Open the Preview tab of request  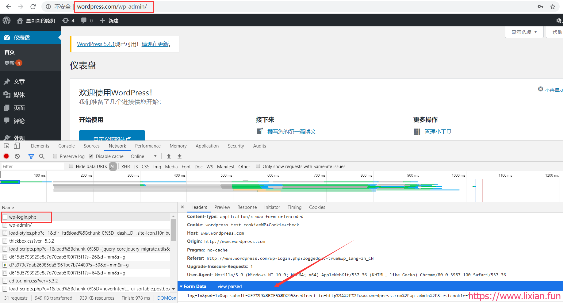point(222,207)
